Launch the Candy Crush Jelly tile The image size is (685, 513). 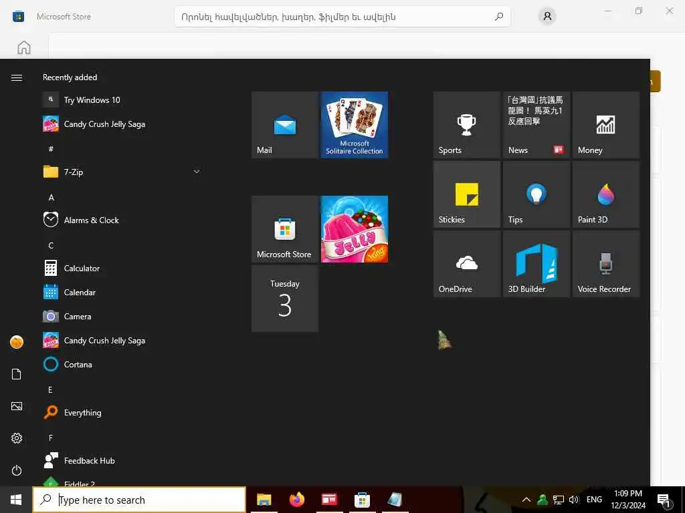[355, 229]
